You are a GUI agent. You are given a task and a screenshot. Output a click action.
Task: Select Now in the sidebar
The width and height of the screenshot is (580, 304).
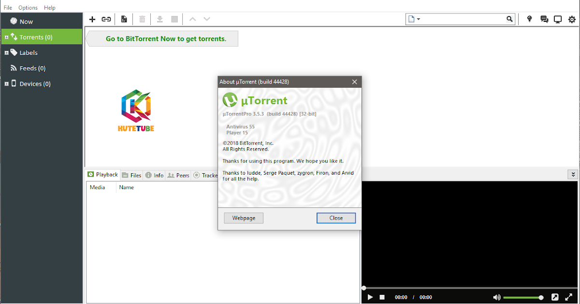coord(42,22)
